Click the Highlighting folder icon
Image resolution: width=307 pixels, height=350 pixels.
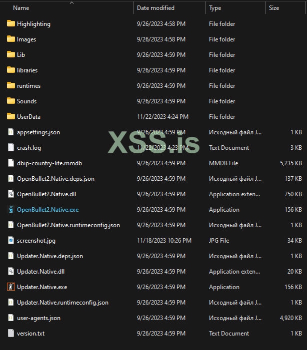point(10,23)
